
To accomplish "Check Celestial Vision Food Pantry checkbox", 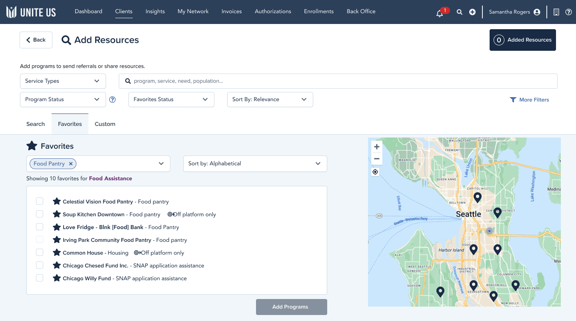I will tap(40, 201).
